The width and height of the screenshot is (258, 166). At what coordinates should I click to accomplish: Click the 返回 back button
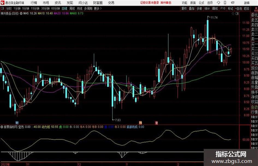(247, 8)
